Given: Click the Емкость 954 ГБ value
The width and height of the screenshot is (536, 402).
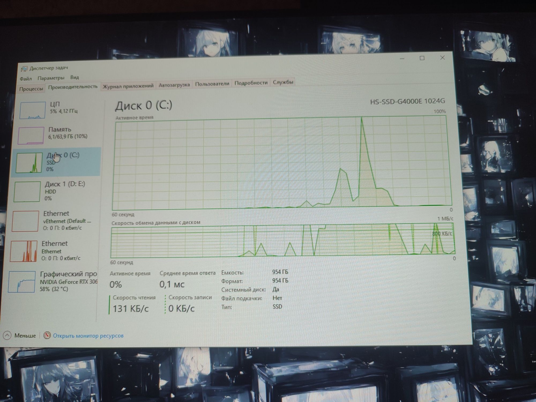Looking at the screenshot, I should coord(280,272).
